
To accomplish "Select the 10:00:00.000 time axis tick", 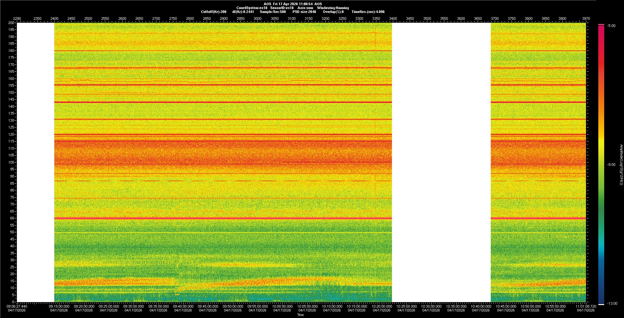I will pos(282,306).
